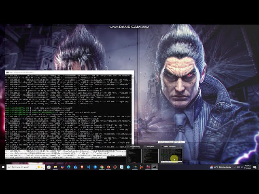Screen dimensions: 259x194
Task: Open File Explorer from the taskbar
Action: click(x=55, y=167)
